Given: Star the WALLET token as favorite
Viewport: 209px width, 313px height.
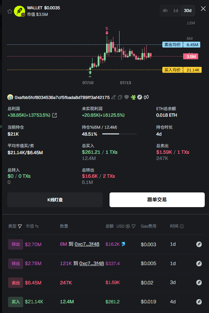Looking at the screenshot, I should (10, 12).
